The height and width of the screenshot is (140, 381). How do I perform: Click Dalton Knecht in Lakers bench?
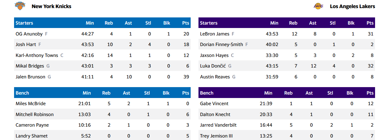pyautogui.click(x=215, y=114)
